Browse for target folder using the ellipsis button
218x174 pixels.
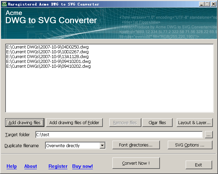click(209, 135)
